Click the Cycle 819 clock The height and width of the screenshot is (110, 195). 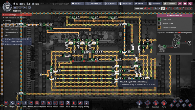[x=7, y=7]
